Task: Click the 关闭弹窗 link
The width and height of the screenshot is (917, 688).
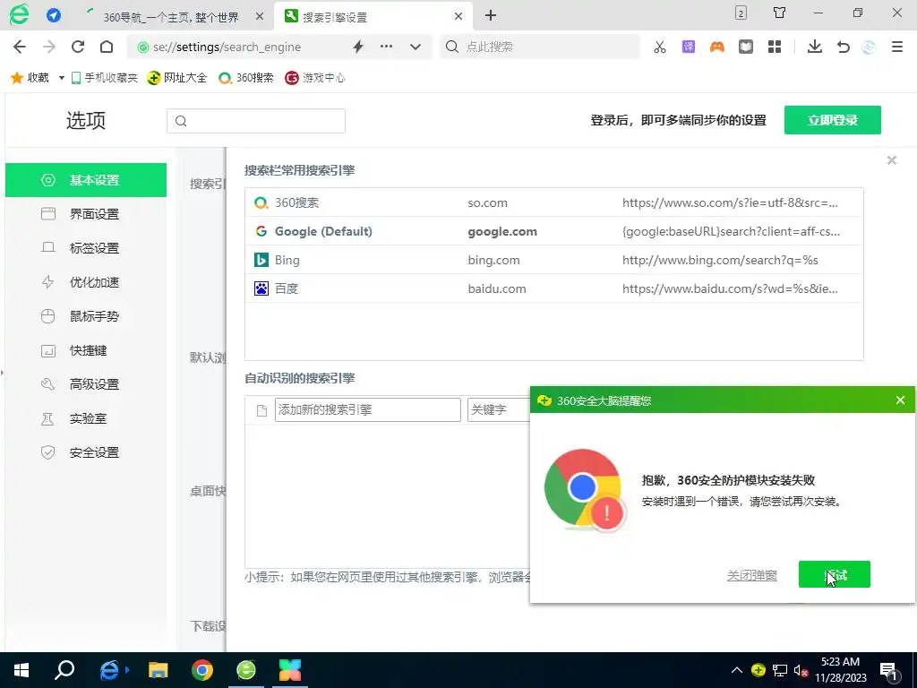Action: 751,575
